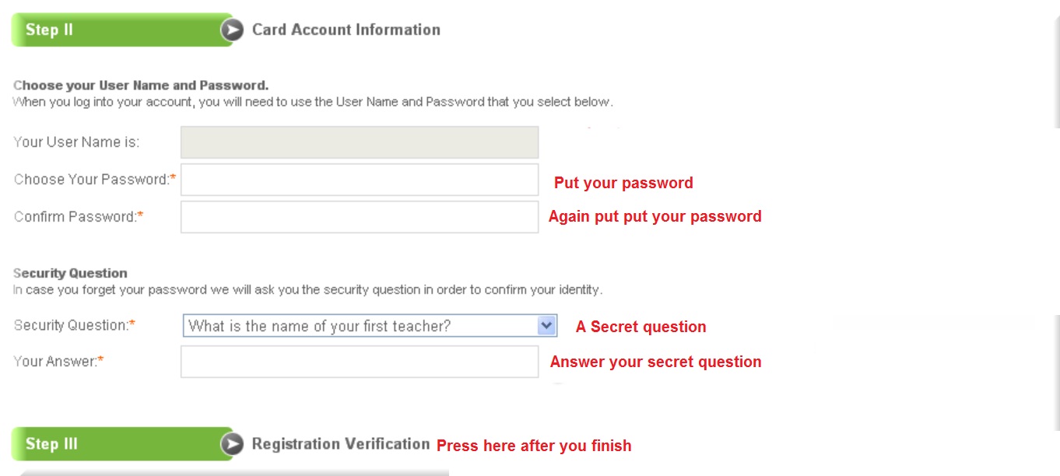
Task: Click the Card Account Information heading
Action: point(346,30)
